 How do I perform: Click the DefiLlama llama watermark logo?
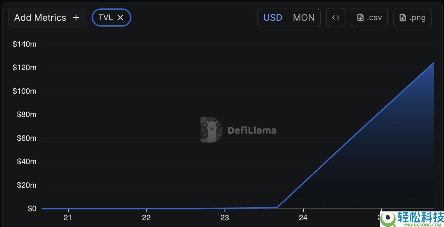pos(212,130)
